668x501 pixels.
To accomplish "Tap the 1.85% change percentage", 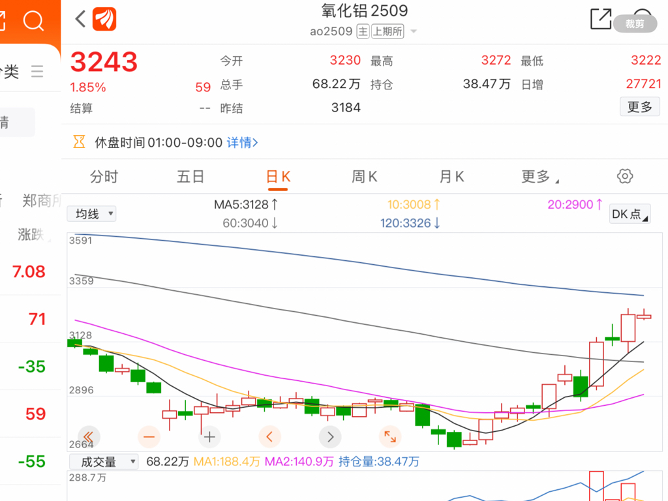I will click(88, 87).
